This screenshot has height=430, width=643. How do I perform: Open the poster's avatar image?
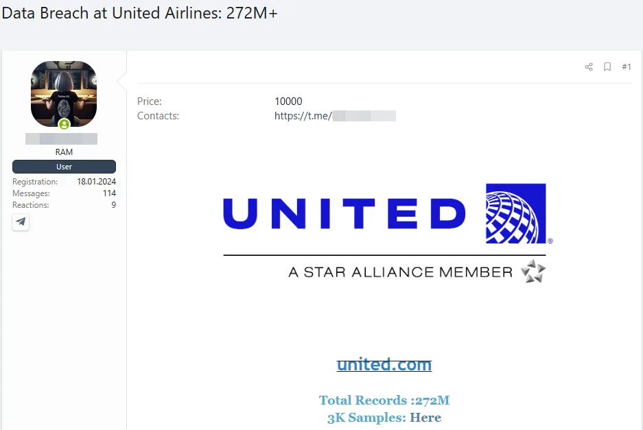point(64,93)
